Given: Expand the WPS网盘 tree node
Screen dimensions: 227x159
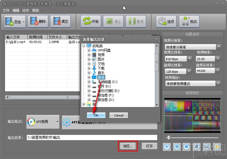Looking at the screenshot, I should (89, 51).
